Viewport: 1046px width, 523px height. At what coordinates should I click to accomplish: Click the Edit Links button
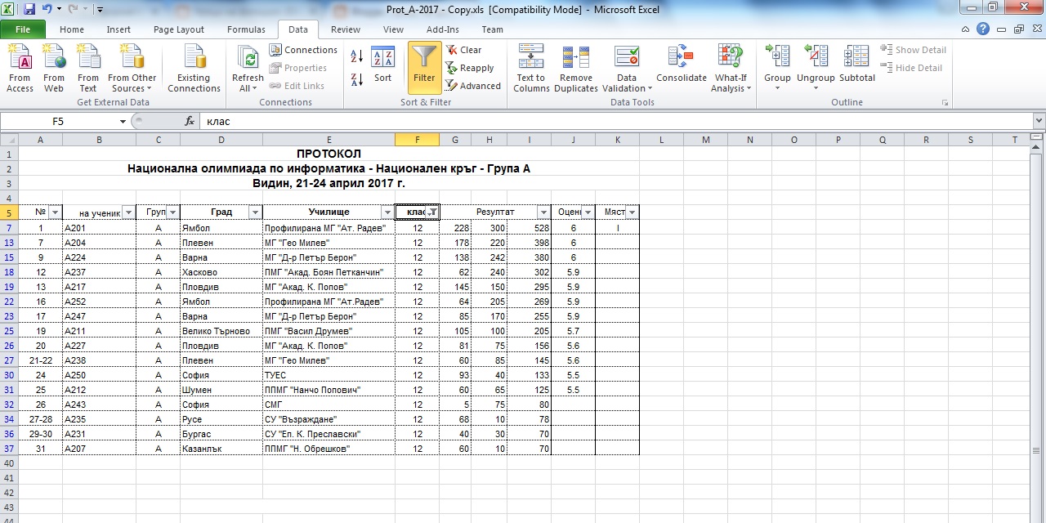coord(297,86)
